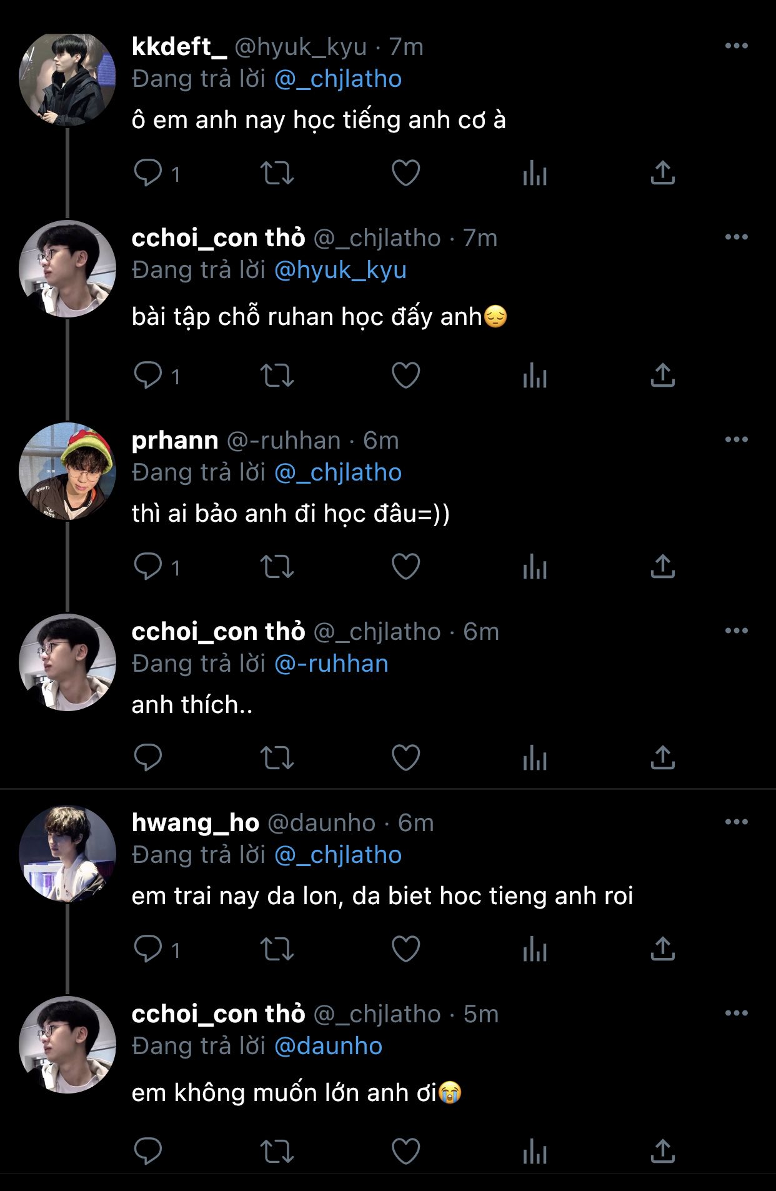This screenshot has width=776, height=1191.
Task: Open kkdeft_'s profile picture
Action: [x=67, y=79]
